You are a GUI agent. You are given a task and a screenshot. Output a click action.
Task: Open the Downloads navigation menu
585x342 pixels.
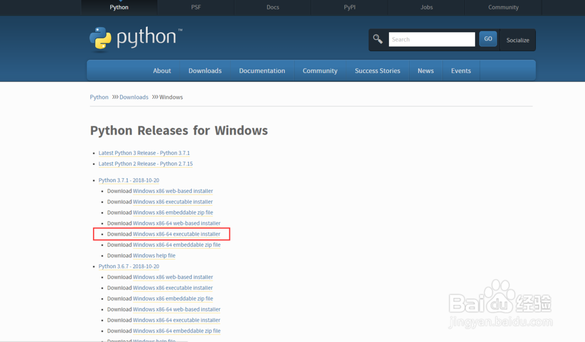click(x=205, y=71)
